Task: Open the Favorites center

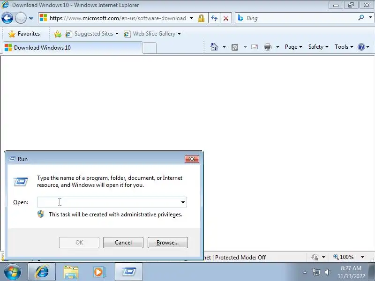Action: 24,34
